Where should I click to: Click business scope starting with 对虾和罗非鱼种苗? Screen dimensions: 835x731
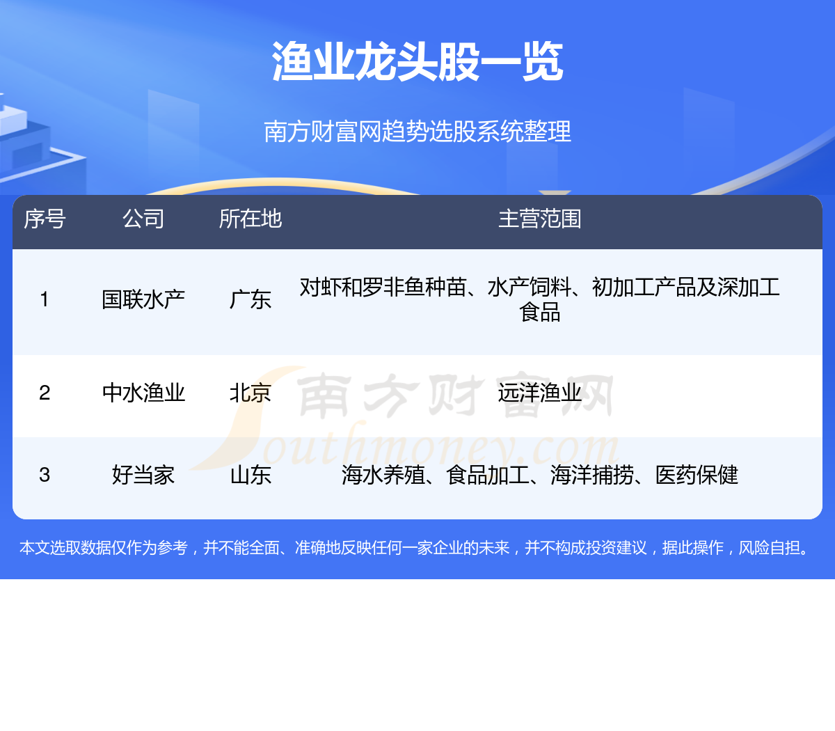coord(540,299)
